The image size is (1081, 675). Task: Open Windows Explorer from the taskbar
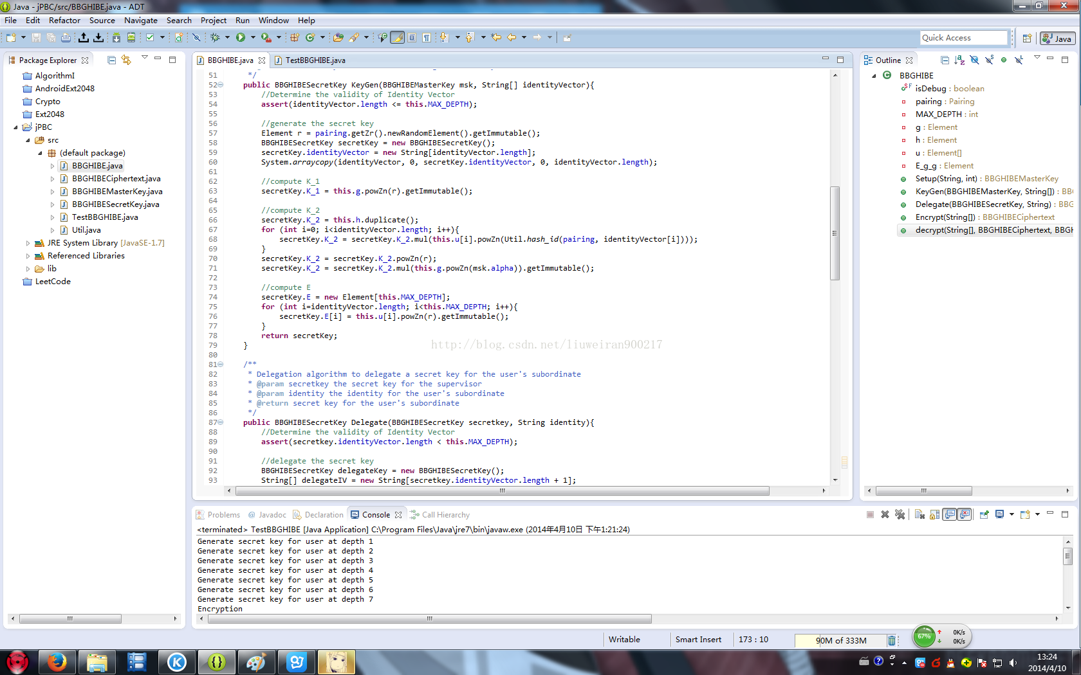click(x=97, y=661)
